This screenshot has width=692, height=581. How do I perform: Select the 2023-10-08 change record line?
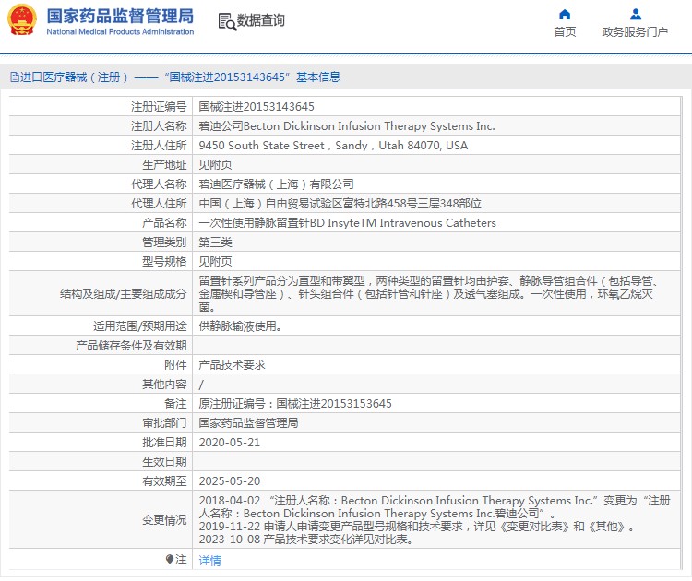pyautogui.click(x=305, y=539)
